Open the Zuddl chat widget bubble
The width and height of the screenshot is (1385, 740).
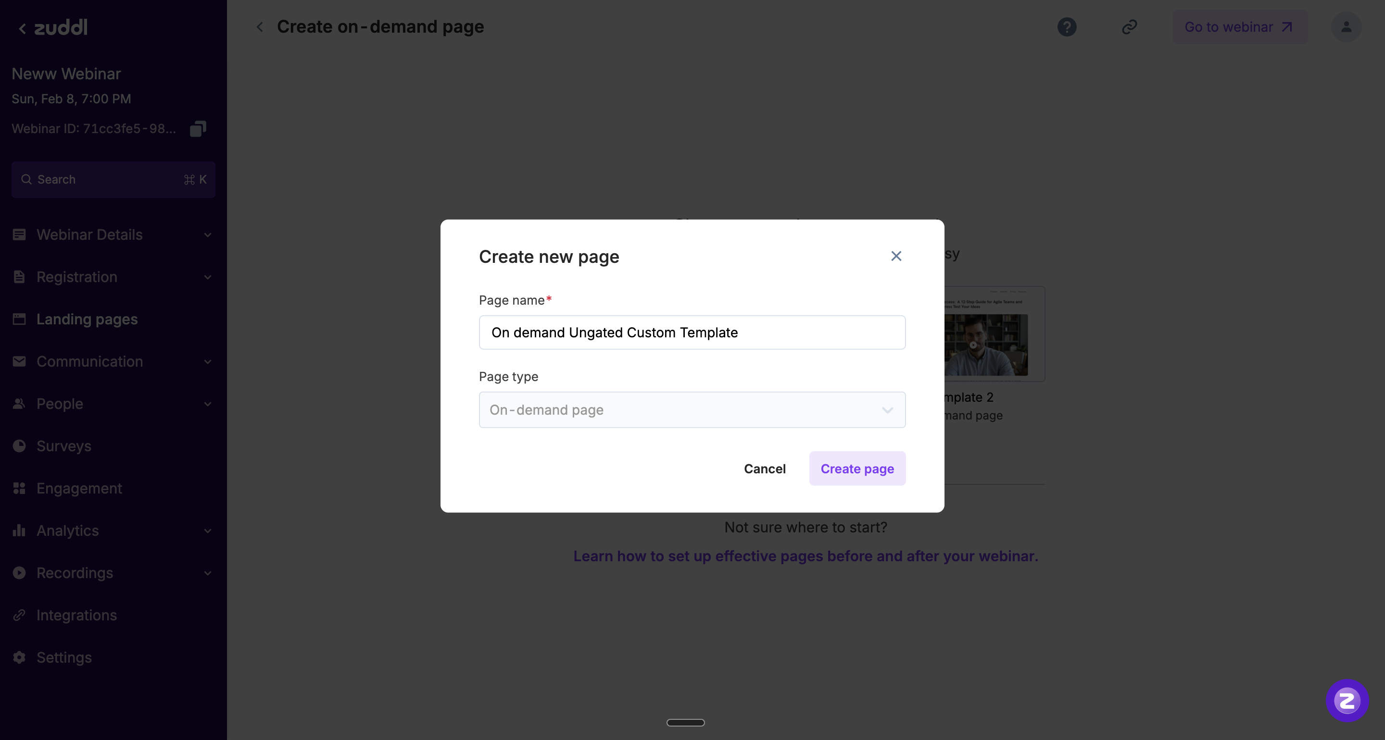1347,700
